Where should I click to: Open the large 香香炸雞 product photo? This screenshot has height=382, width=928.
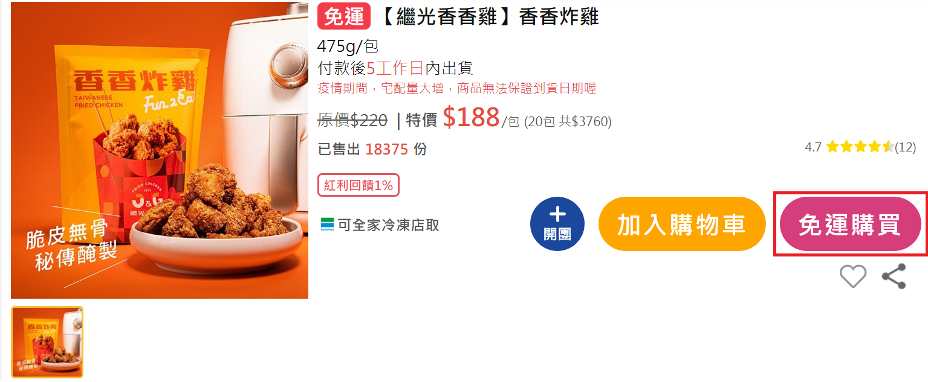pos(160,150)
